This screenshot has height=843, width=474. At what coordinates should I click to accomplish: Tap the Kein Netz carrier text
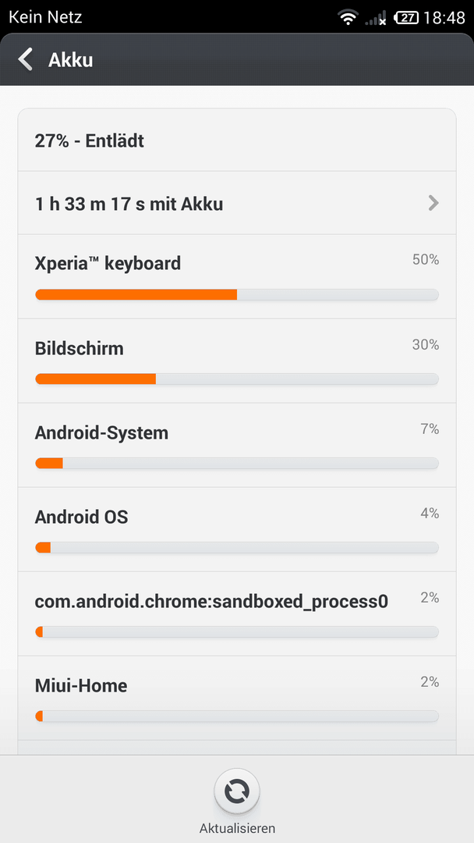[45, 17]
